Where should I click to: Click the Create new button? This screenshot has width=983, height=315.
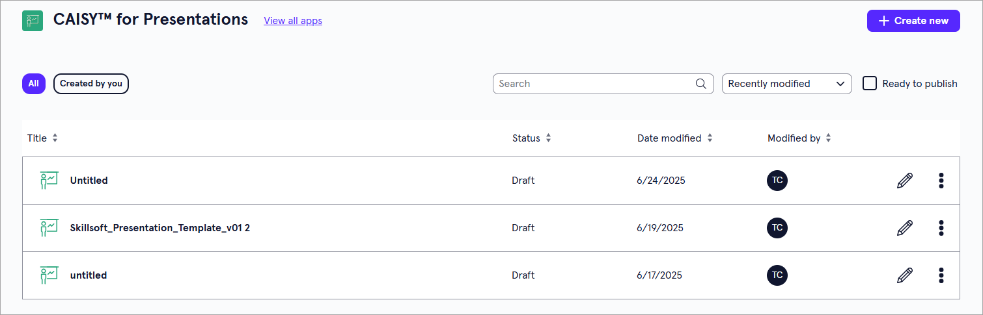click(913, 21)
